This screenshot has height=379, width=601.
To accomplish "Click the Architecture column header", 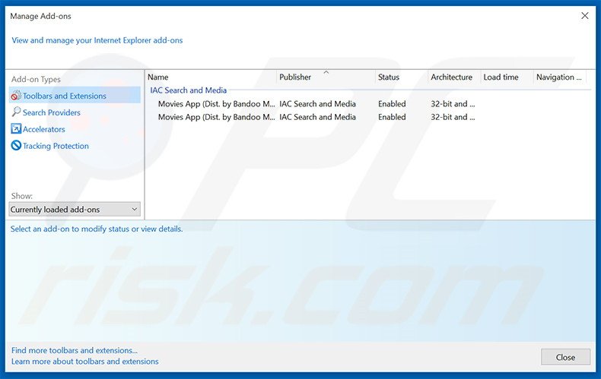I will (452, 77).
